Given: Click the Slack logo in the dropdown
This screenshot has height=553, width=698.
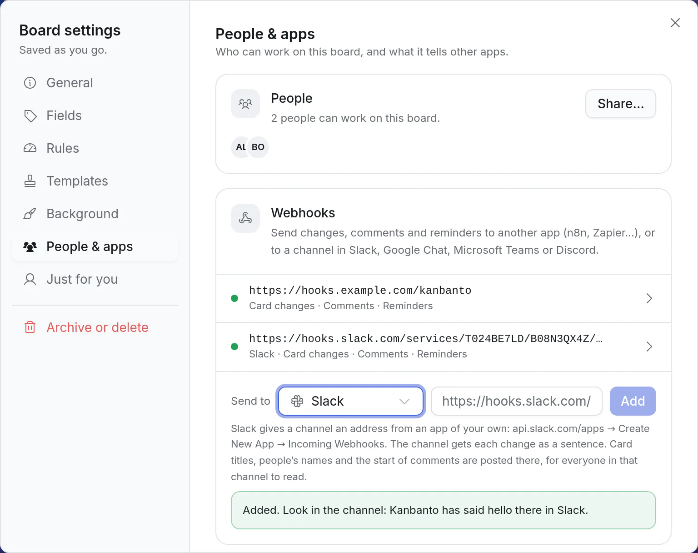Looking at the screenshot, I should coord(297,401).
